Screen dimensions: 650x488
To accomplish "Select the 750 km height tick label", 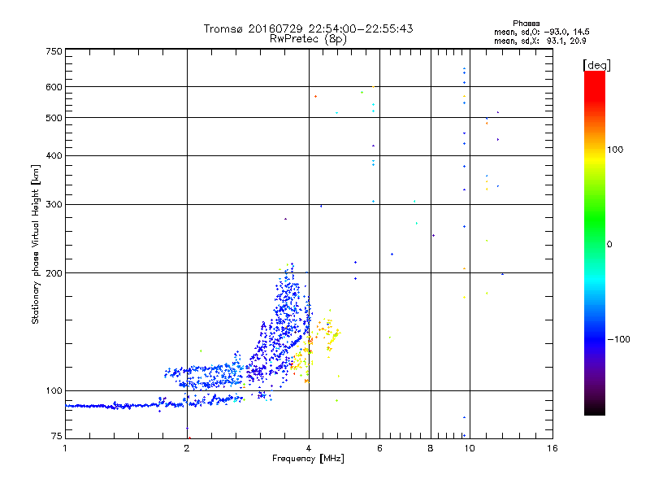I will point(54,51).
